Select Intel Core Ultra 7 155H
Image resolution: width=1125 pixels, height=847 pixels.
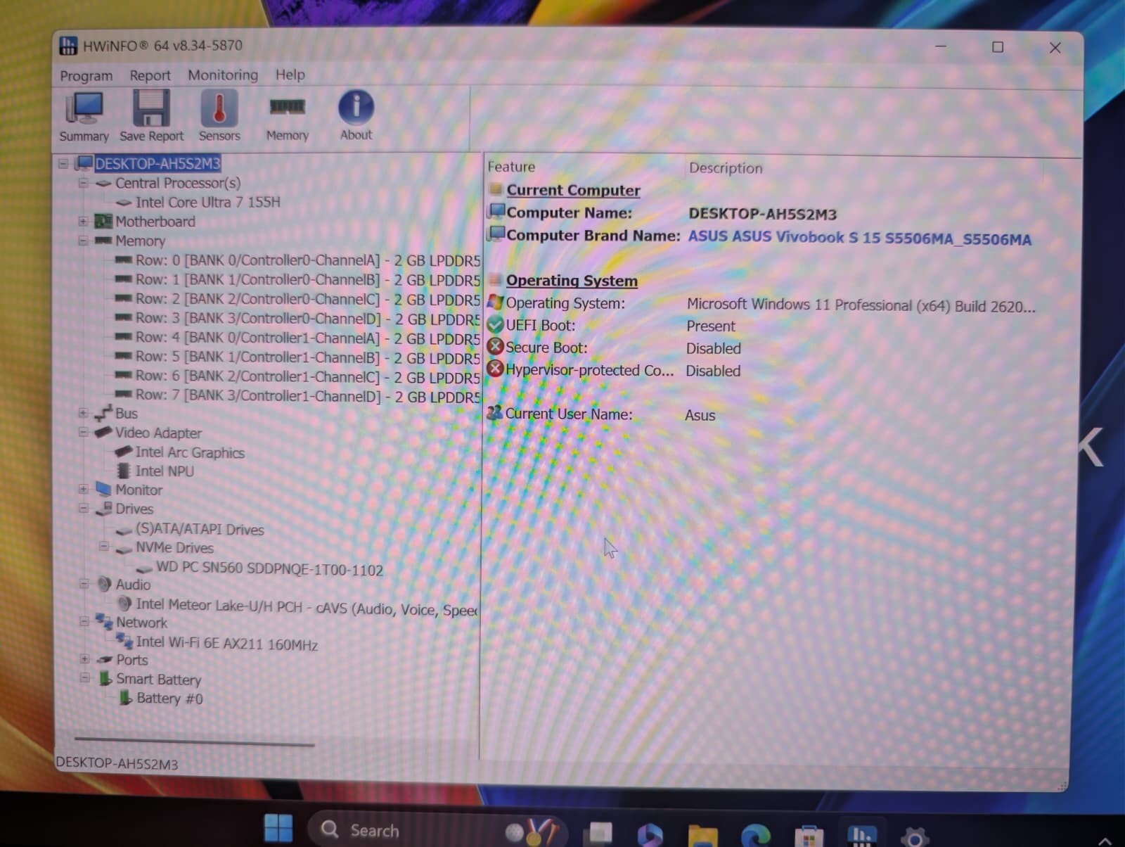[x=207, y=202]
